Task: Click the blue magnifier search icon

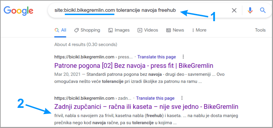Action: coord(262,10)
